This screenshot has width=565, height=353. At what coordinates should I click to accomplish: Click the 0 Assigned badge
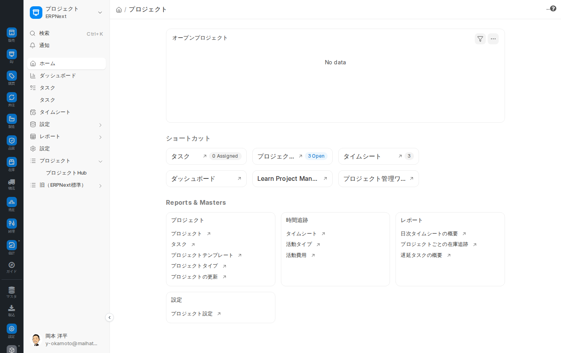tap(225, 156)
